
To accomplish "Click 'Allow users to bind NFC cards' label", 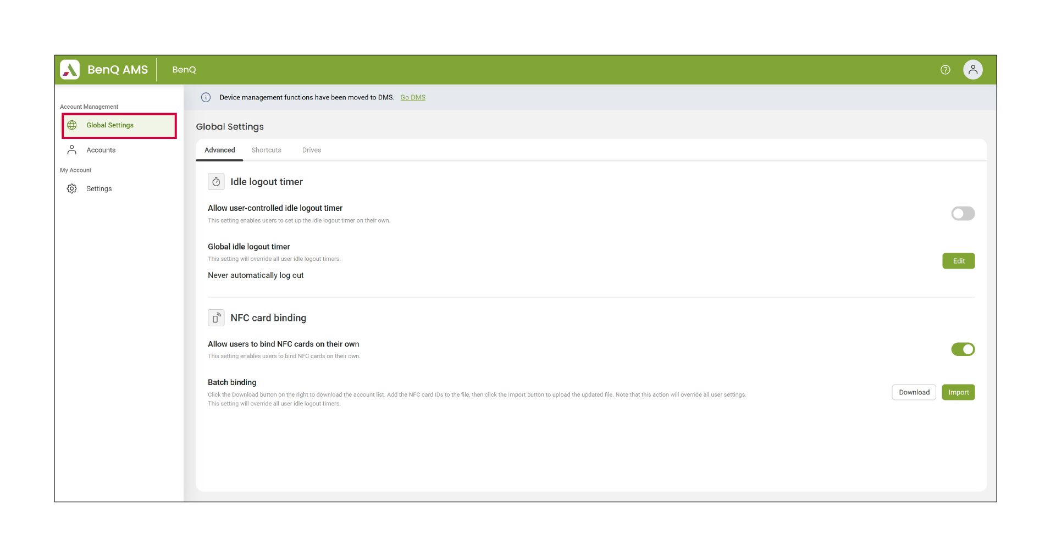I will coord(284,344).
